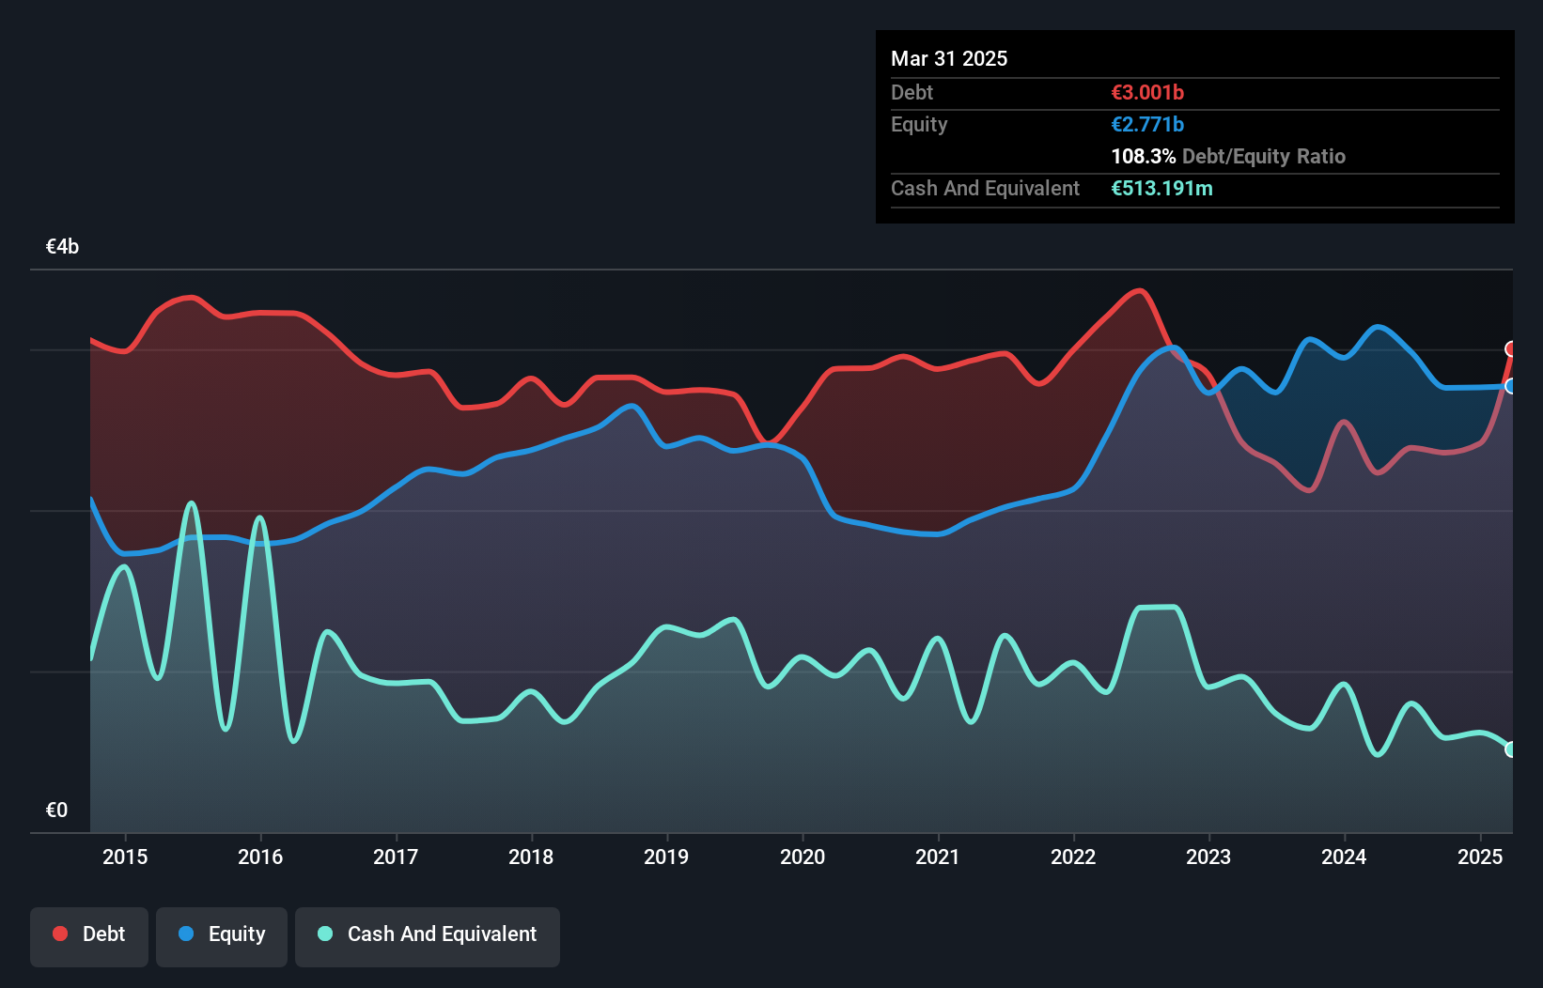Click the €513.191m cash value
The height and width of the screenshot is (988, 1543).
coord(1161,188)
